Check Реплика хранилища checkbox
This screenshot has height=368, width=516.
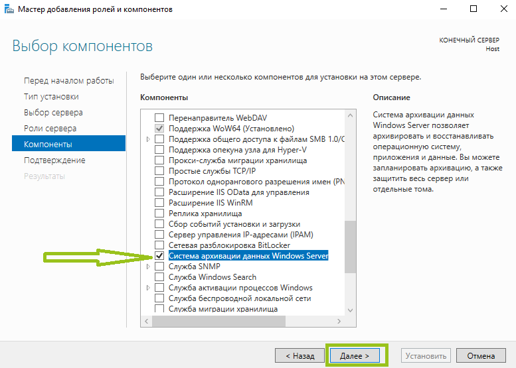159,214
